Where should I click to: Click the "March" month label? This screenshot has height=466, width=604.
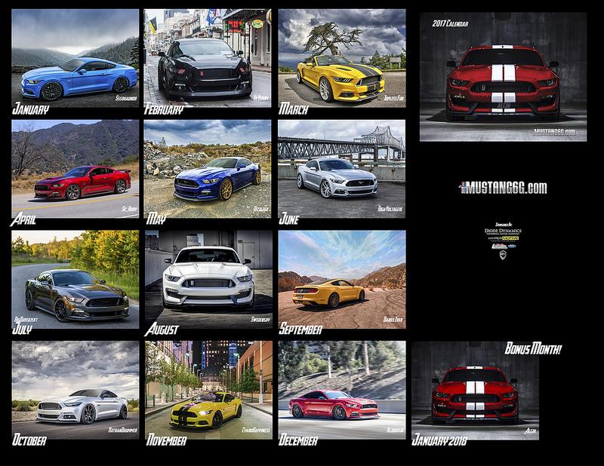(294, 109)
